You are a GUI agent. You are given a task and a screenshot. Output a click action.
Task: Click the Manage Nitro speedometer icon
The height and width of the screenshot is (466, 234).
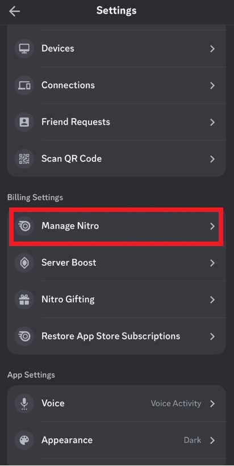click(24, 226)
